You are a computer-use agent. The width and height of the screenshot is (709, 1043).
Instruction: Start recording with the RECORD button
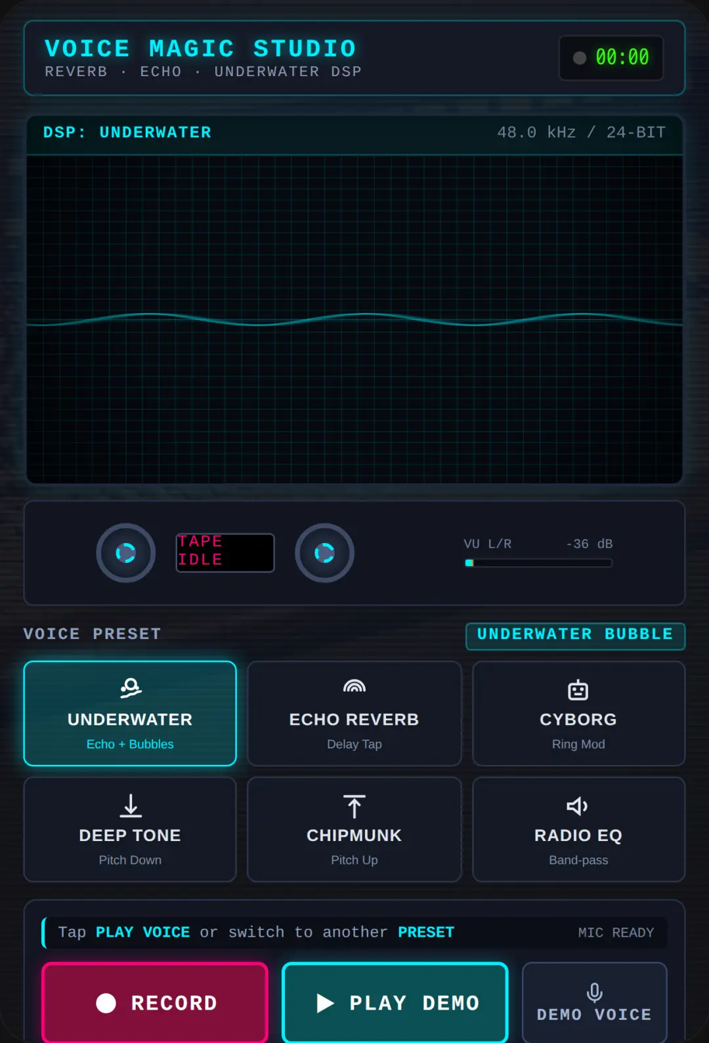click(x=155, y=1002)
